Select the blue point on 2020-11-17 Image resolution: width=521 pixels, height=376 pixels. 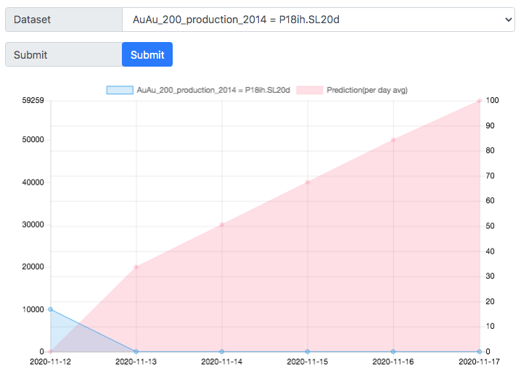point(479,351)
